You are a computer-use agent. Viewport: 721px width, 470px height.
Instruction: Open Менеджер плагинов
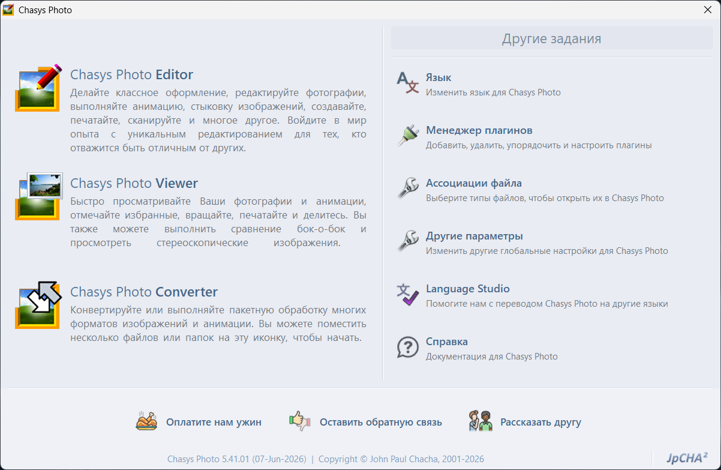(479, 130)
